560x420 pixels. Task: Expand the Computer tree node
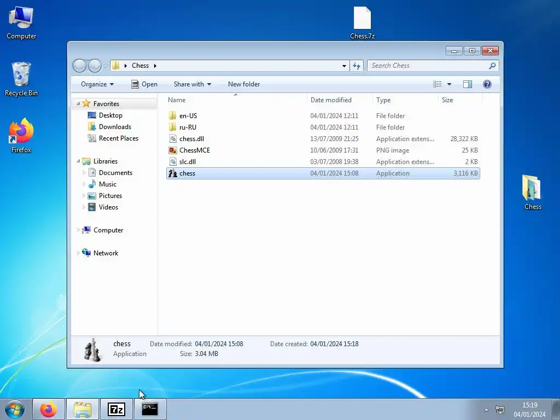(x=78, y=230)
